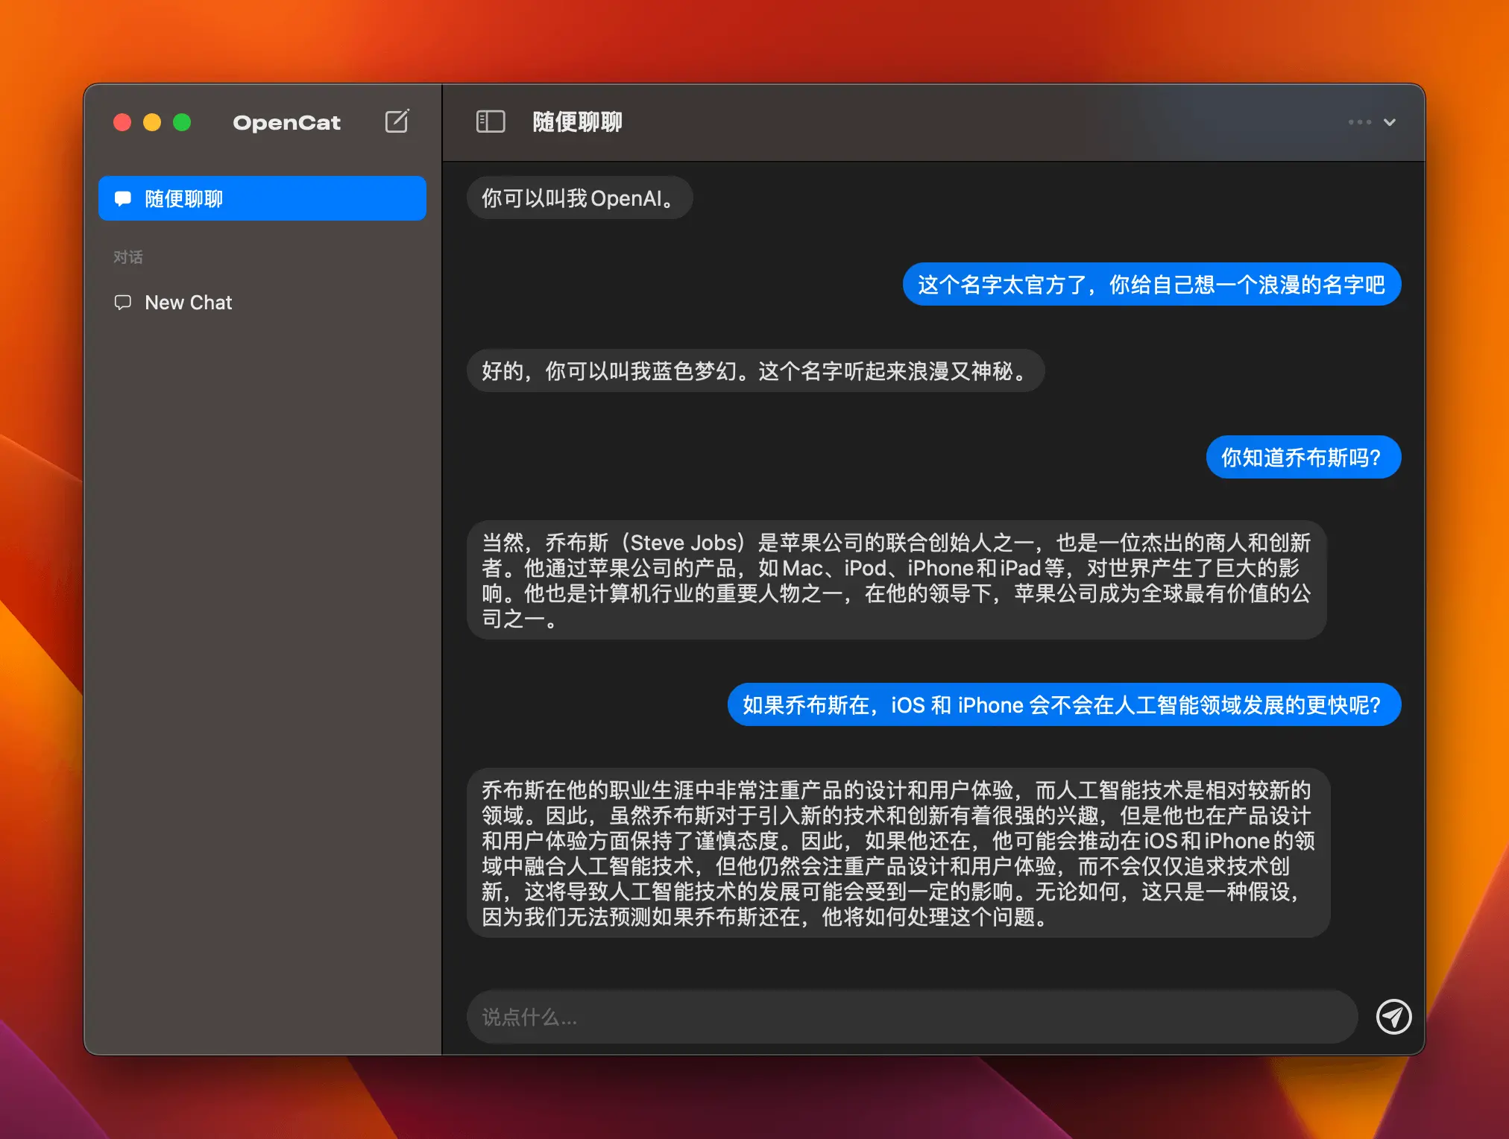Click the 对话 section label in sidebar
Screen dimensions: 1509x1139
(128, 257)
